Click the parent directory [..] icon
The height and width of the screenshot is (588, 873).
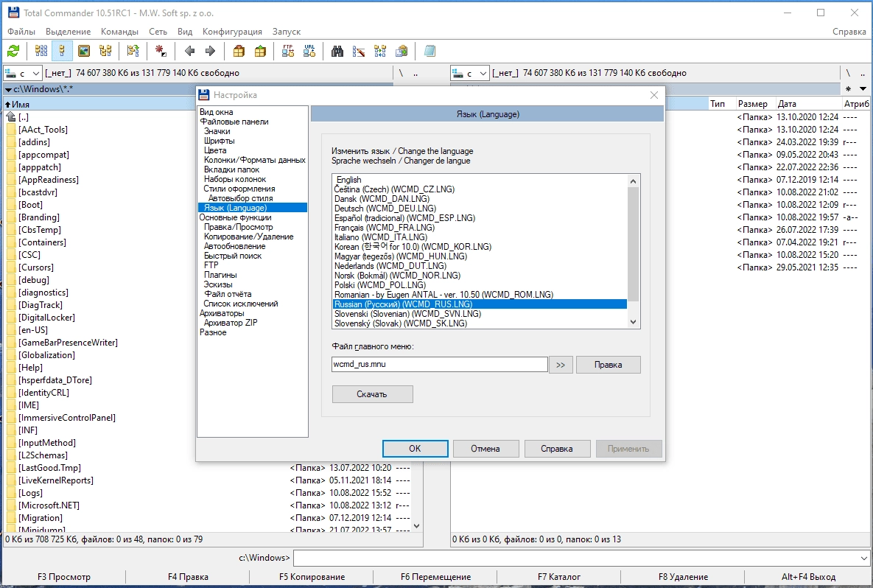tap(11, 117)
